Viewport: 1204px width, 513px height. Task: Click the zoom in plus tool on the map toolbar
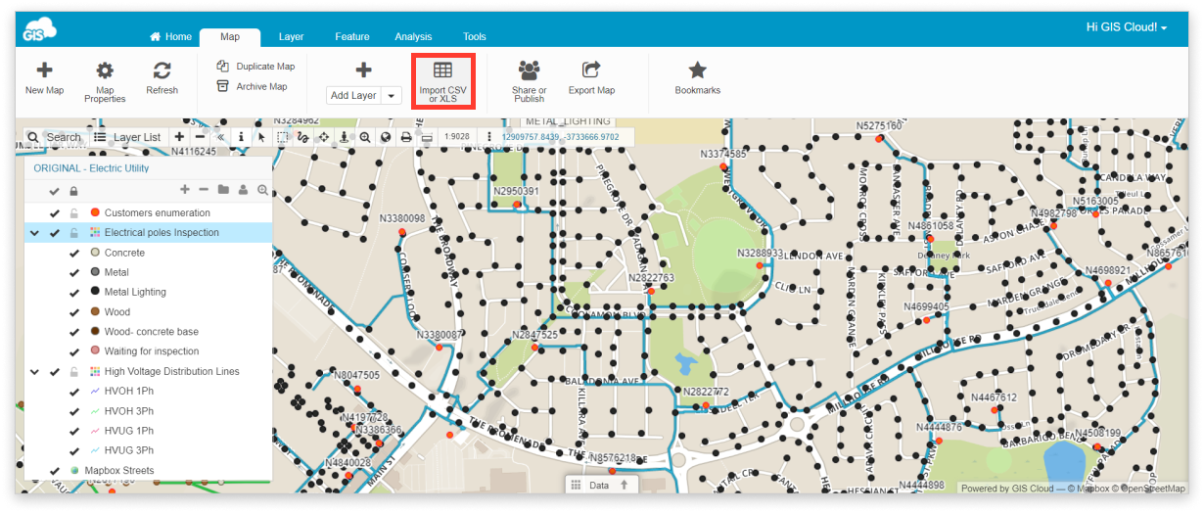click(x=179, y=137)
